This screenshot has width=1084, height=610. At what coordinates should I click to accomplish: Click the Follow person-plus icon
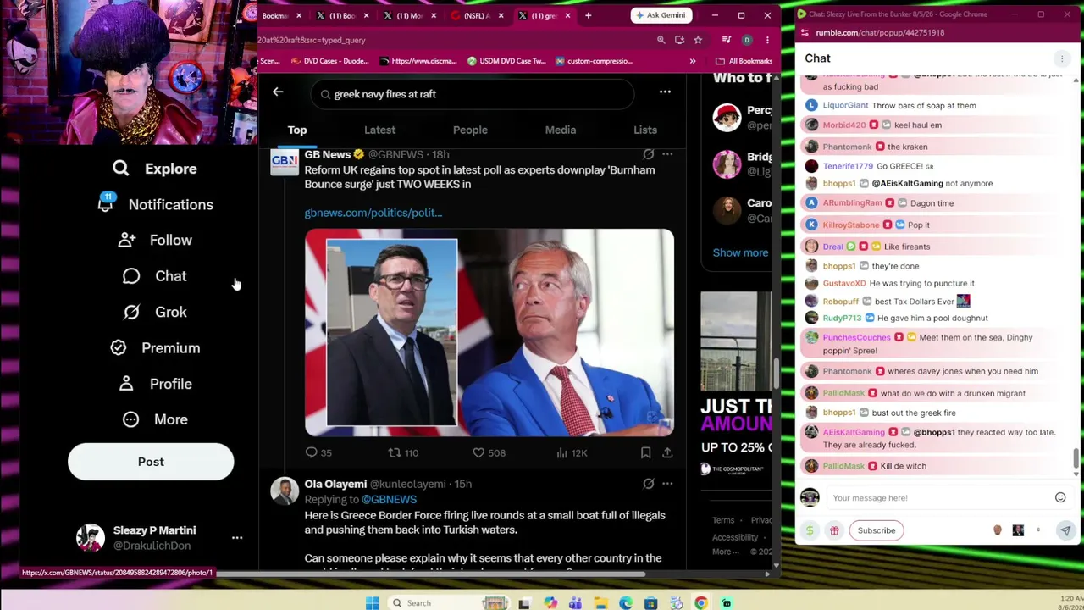pos(126,241)
